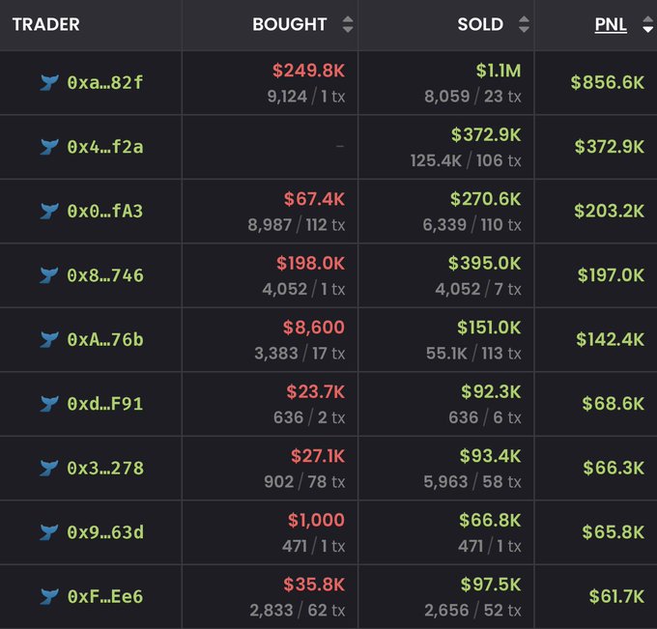
Task: Open trader address 0xa…82f
Action: (x=105, y=82)
